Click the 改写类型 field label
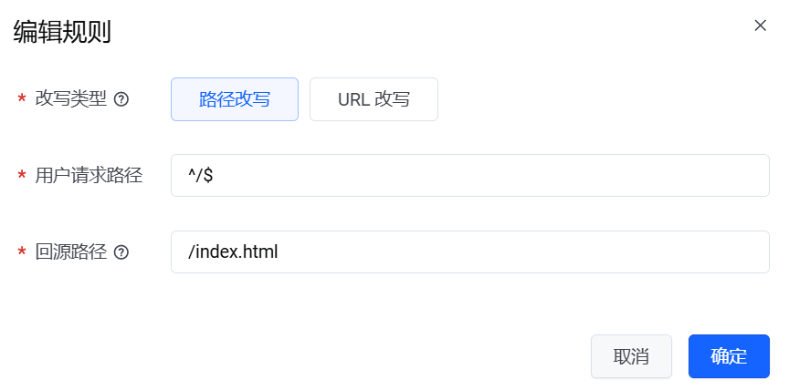The height and width of the screenshot is (390, 789). [x=70, y=99]
